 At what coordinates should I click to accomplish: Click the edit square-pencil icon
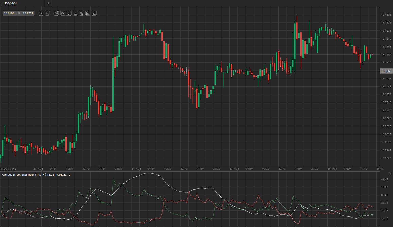pyautogui.click(x=88, y=13)
